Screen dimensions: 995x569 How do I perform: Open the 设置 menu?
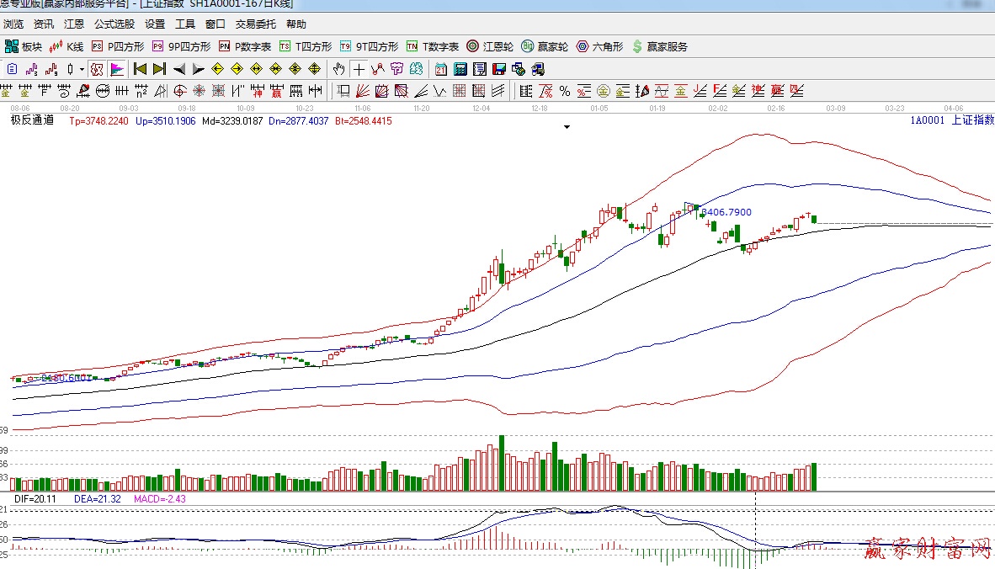click(155, 24)
